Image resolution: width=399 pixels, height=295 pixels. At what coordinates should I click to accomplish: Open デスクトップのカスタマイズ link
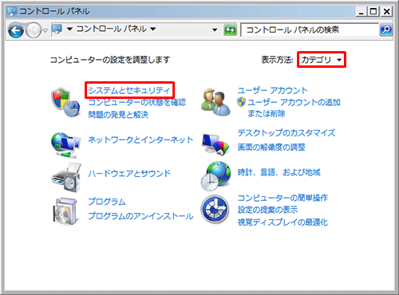coord(286,132)
